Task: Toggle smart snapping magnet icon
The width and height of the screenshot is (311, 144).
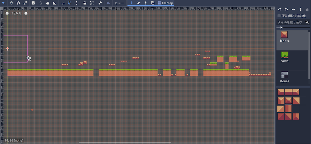Action: [63, 3]
